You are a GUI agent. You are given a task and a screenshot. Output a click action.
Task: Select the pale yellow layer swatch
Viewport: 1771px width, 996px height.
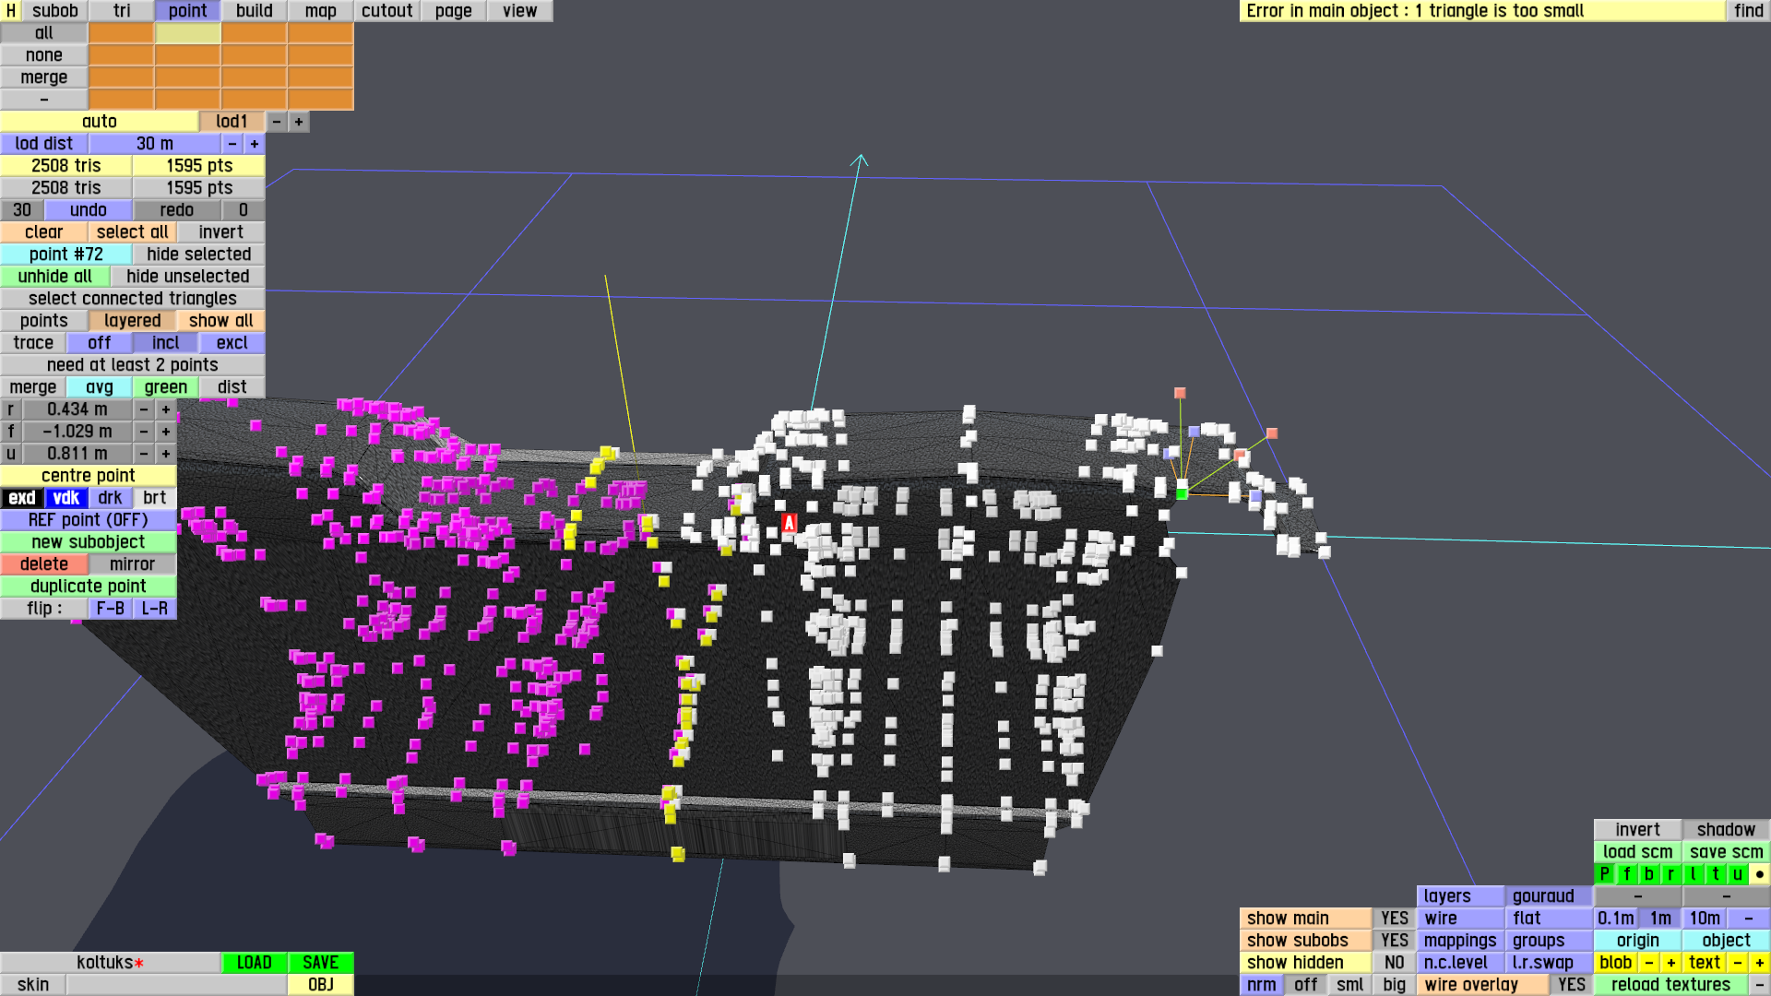tap(187, 33)
